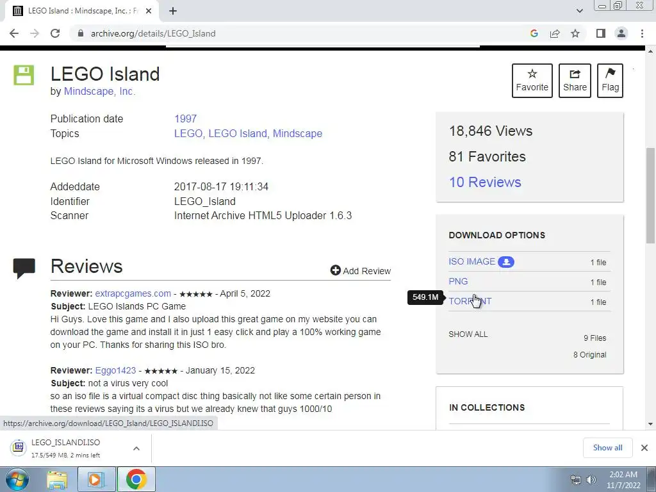
Task: Click SHOW ALL download files
Action: pos(468,334)
